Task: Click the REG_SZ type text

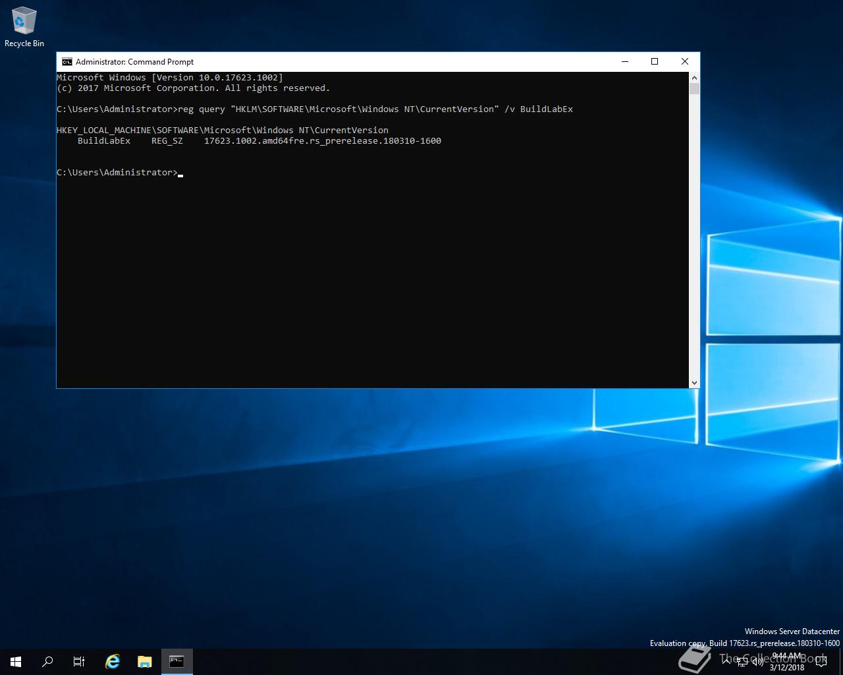Action: [167, 141]
